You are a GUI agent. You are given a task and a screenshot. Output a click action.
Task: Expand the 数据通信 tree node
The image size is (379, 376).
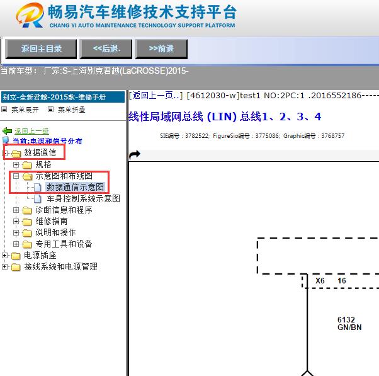coord(4,153)
